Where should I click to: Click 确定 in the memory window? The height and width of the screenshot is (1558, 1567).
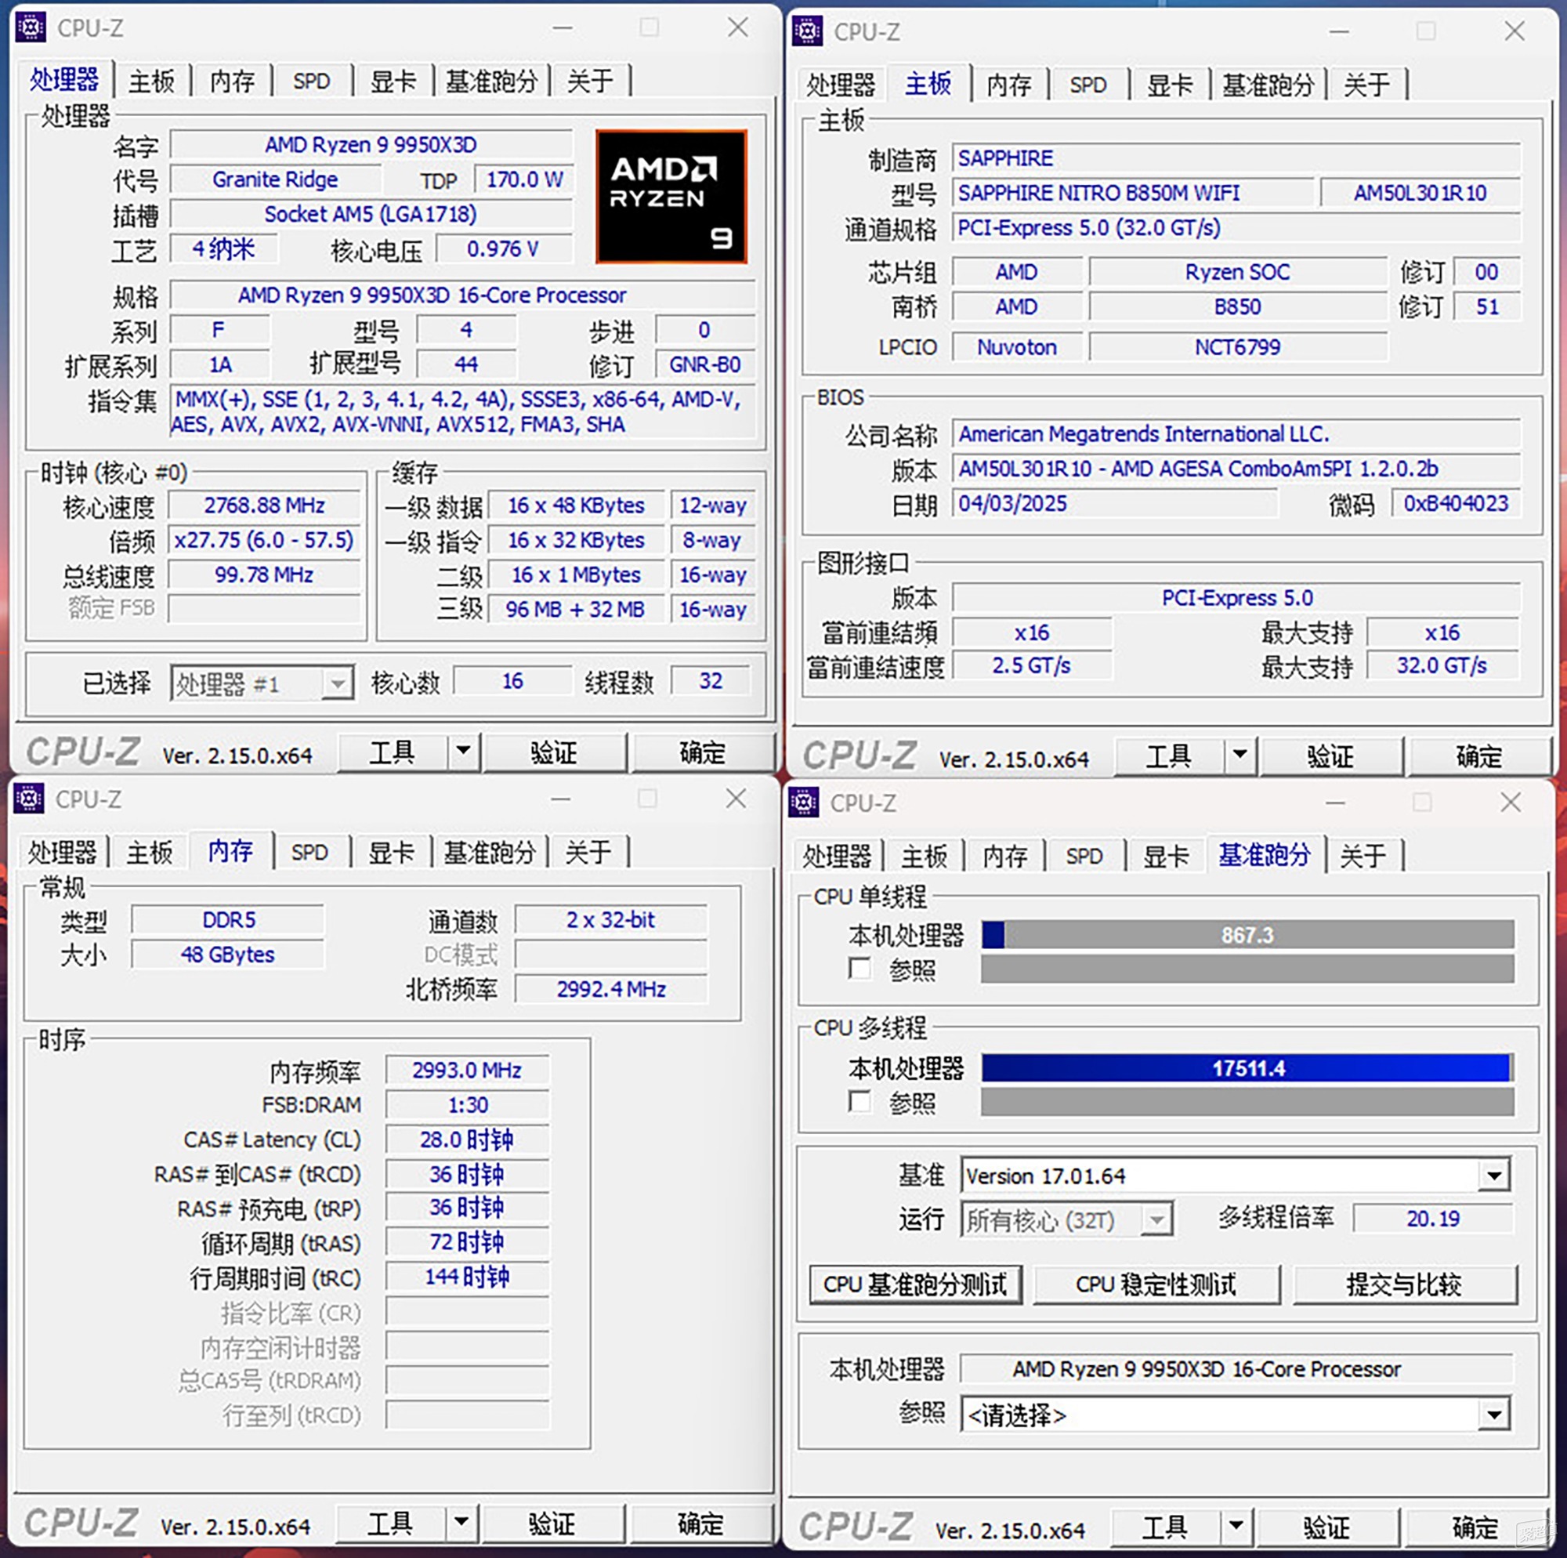click(x=700, y=1523)
